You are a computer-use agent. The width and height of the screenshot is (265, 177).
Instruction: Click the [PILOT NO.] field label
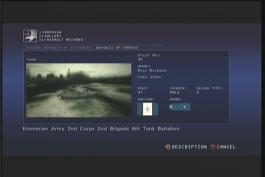[149, 55]
